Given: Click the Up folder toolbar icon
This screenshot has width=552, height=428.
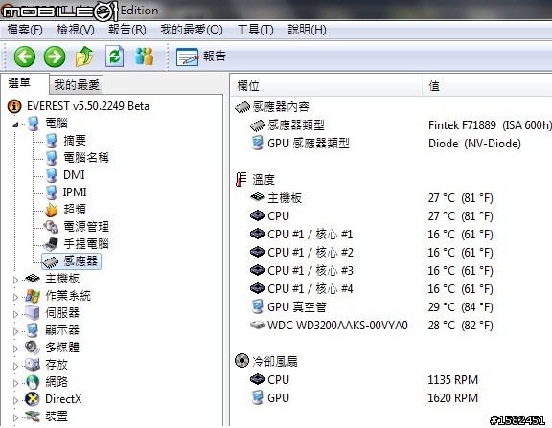Looking at the screenshot, I should (84, 56).
